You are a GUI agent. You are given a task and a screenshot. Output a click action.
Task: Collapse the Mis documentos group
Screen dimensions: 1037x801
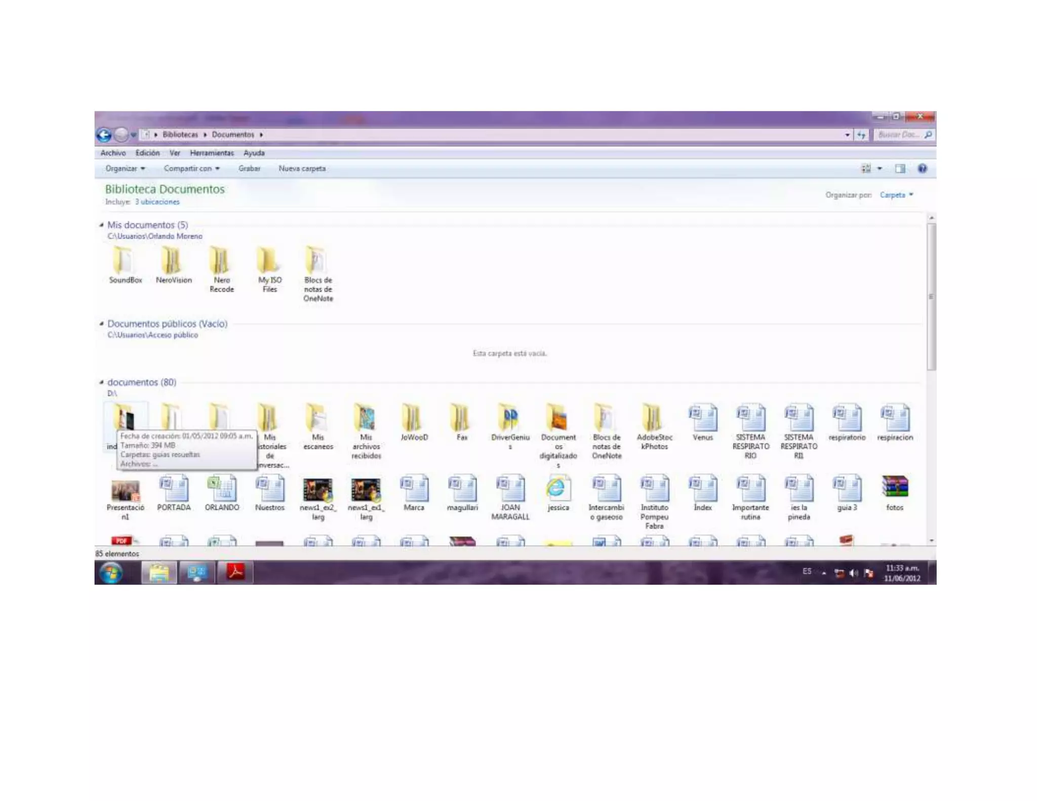(101, 225)
